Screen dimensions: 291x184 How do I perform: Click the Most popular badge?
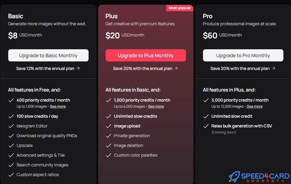point(180,8)
